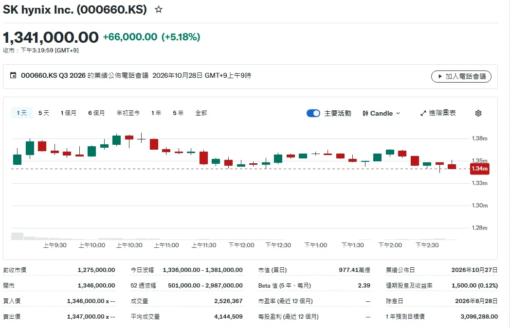Select the 1年 range tab

(156, 113)
